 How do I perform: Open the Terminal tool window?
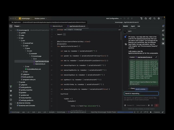pyautogui.click(x=11, y=104)
